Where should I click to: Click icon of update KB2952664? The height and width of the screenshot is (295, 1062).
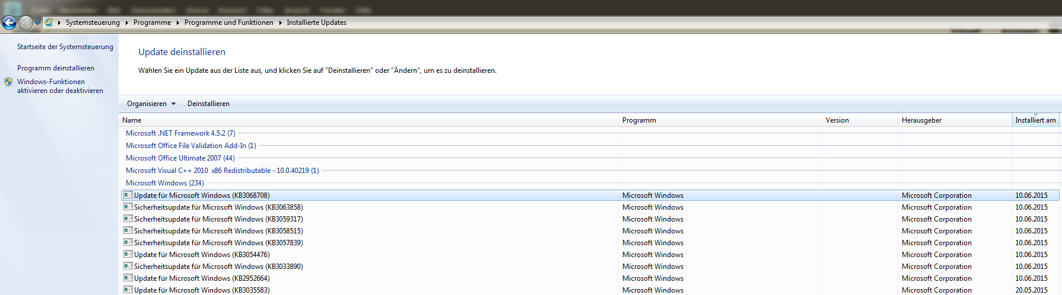pos(128,278)
